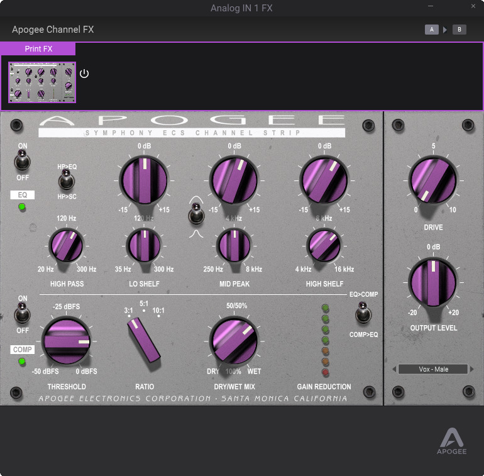The height and width of the screenshot is (476, 484).
Task: Toggle the compressor ON/OFF switch
Action: click(x=23, y=313)
